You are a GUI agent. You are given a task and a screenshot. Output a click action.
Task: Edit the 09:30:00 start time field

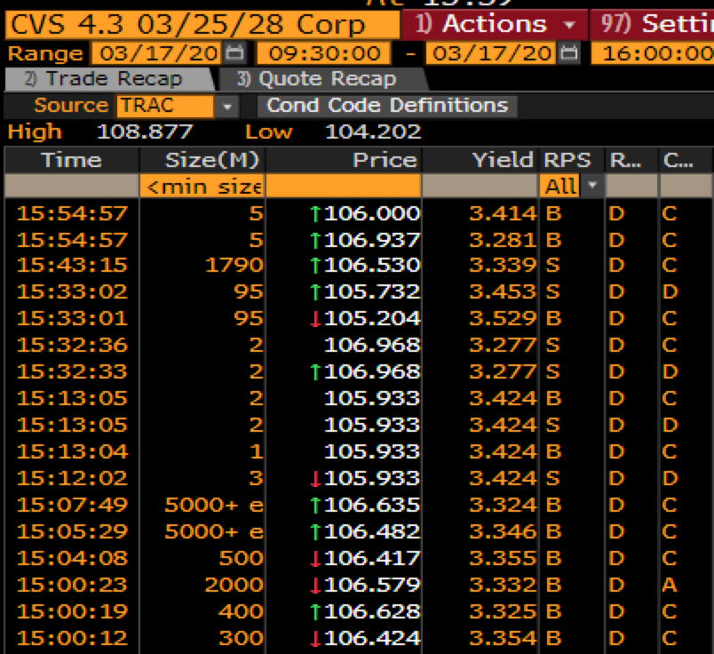click(324, 53)
